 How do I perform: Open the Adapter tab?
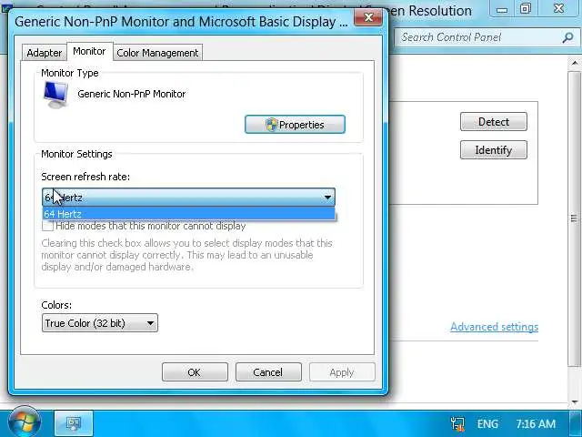click(x=45, y=53)
